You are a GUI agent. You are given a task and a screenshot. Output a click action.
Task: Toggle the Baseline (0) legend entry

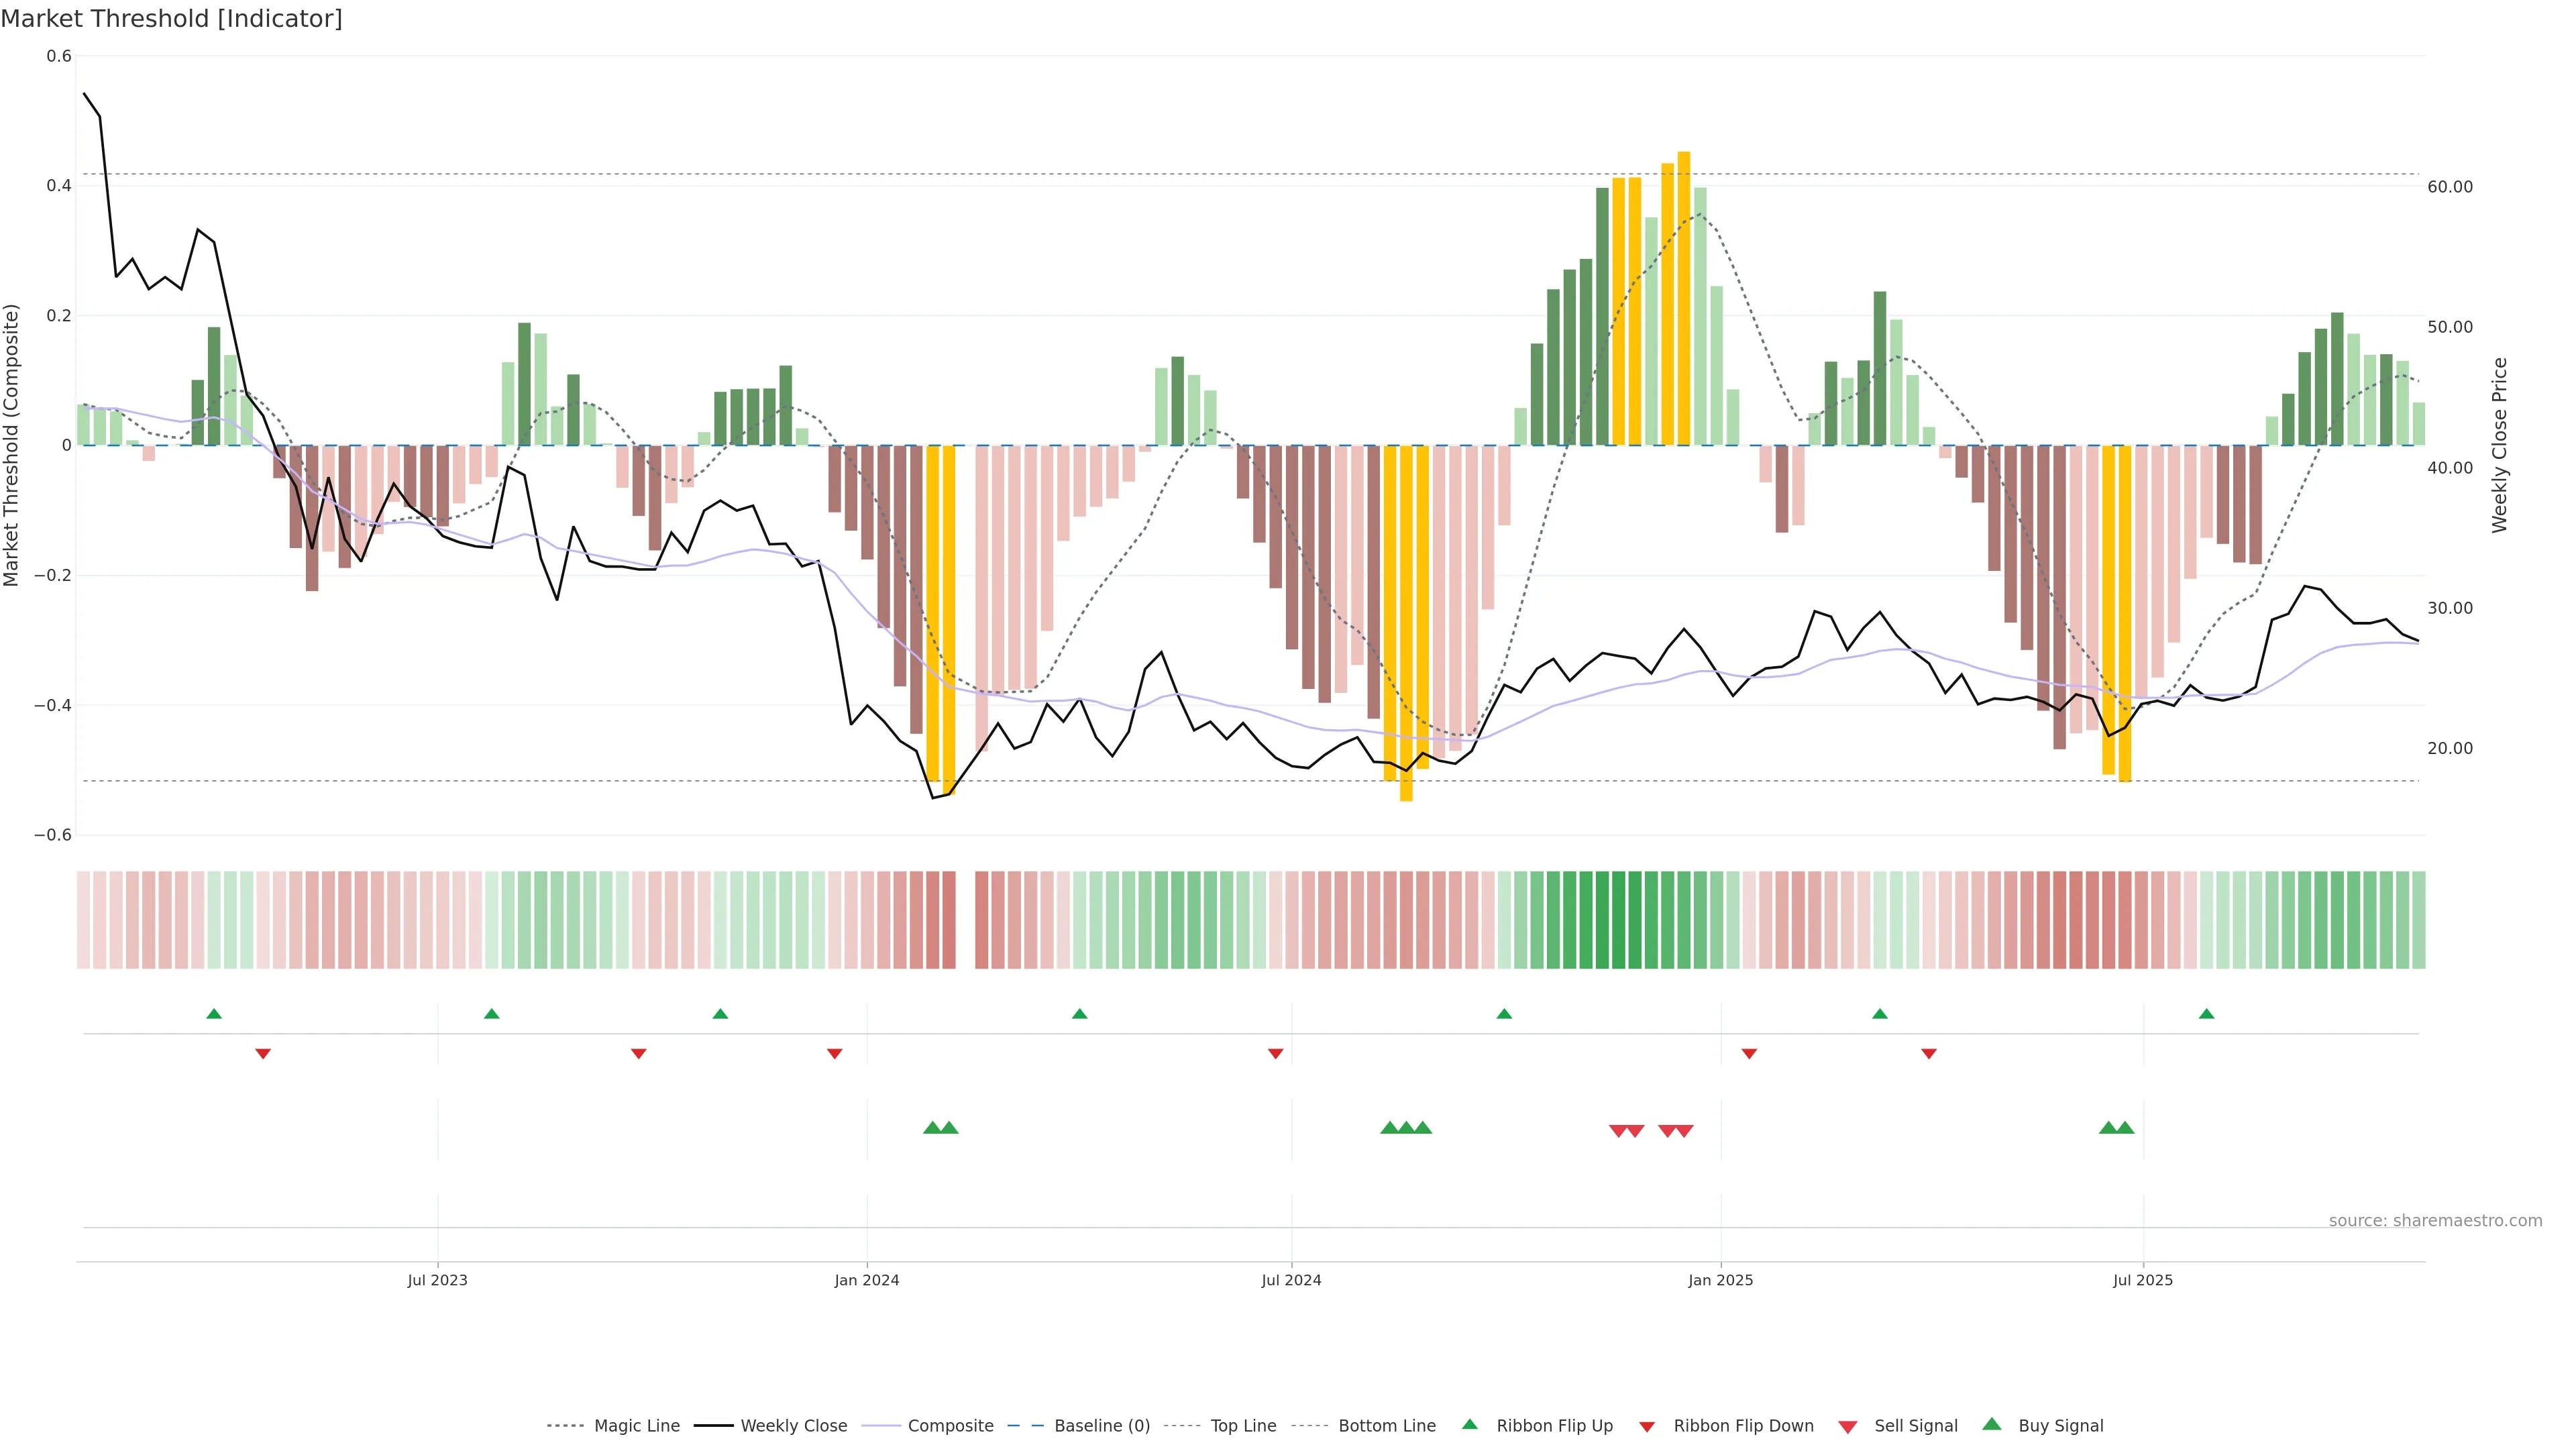(x=1102, y=1426)
